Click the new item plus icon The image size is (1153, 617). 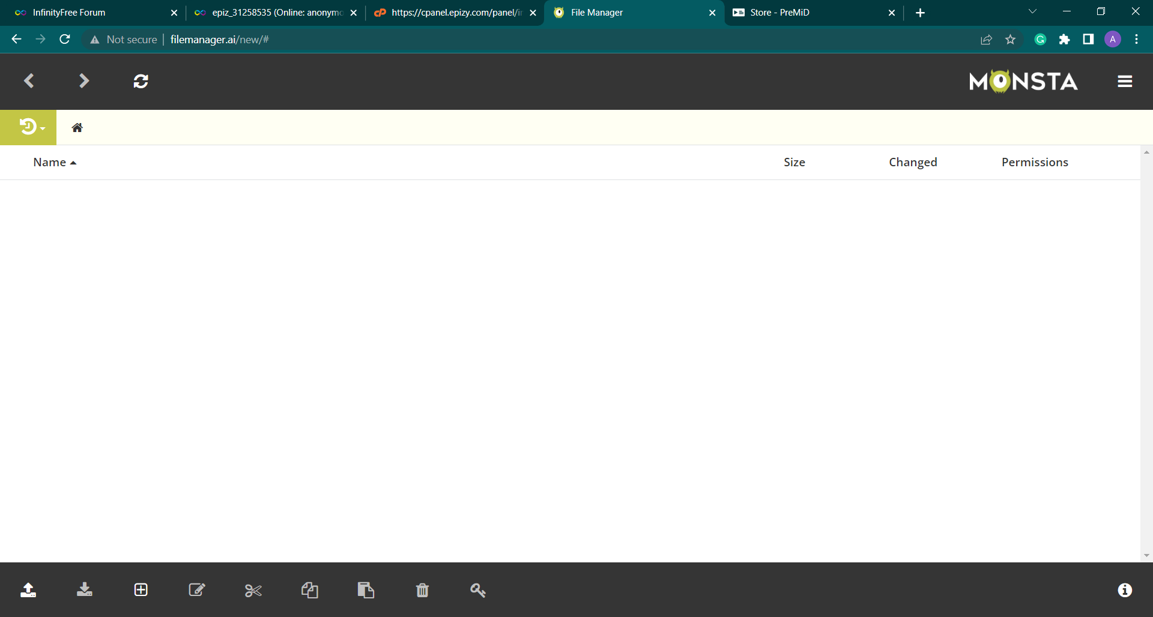coord(141,590)
